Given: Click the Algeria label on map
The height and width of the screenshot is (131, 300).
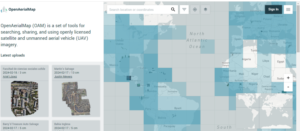Looking at the screenshot, I should 246,59.
